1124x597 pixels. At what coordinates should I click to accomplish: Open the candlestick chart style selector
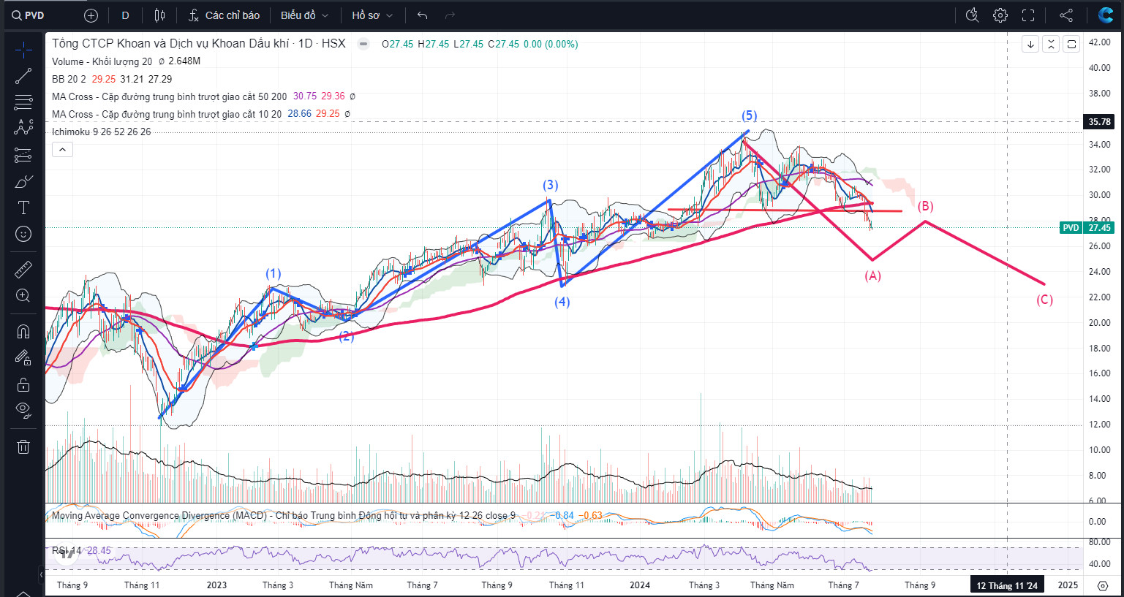point(160,15)
